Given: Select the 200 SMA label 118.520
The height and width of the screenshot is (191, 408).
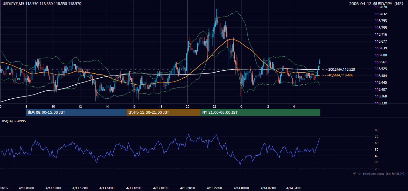Looking at the screenshot, I should tap(339, 69).
